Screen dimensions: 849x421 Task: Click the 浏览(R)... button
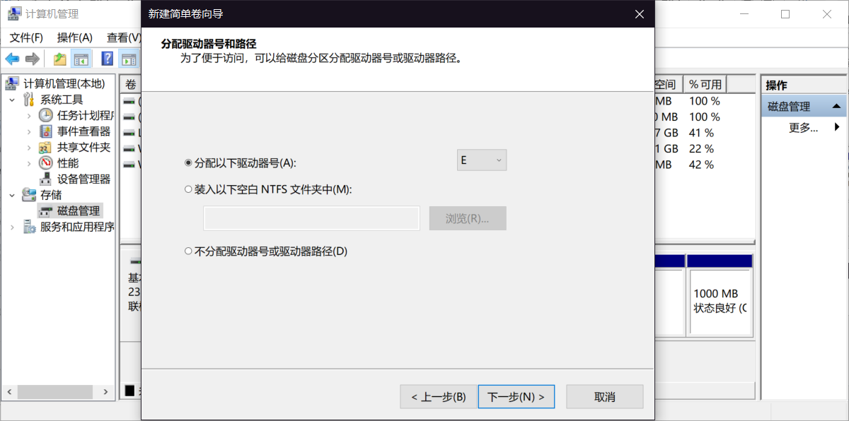(x=468, y=218)
